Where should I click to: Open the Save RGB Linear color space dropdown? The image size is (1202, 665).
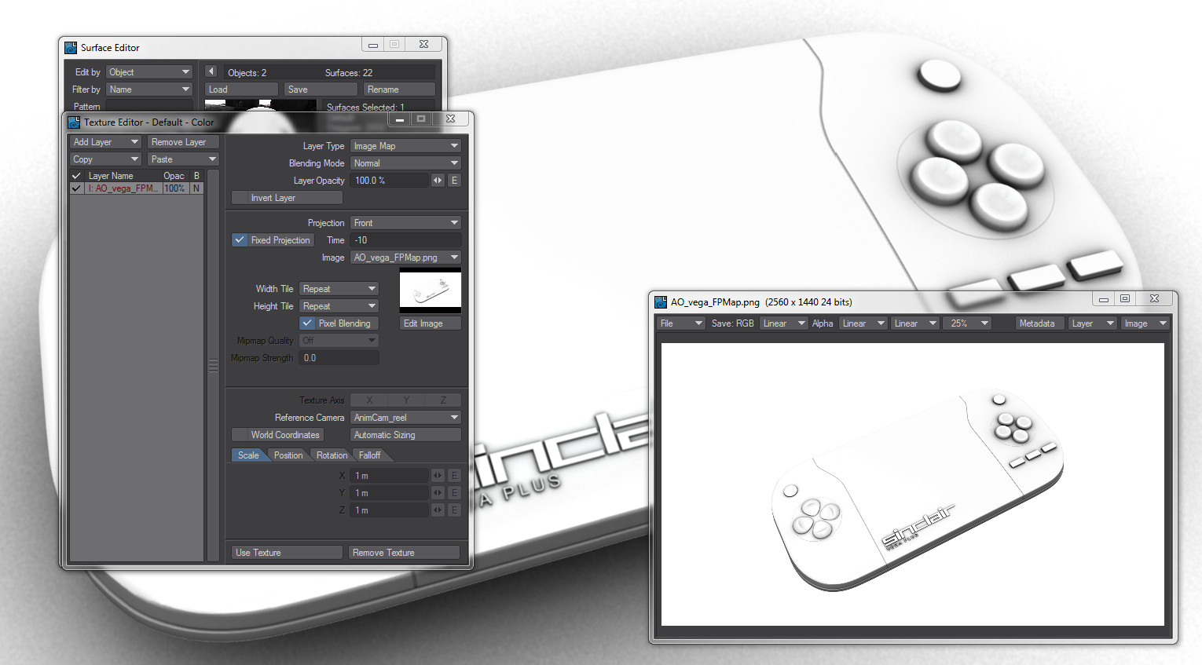click(783, 323)
